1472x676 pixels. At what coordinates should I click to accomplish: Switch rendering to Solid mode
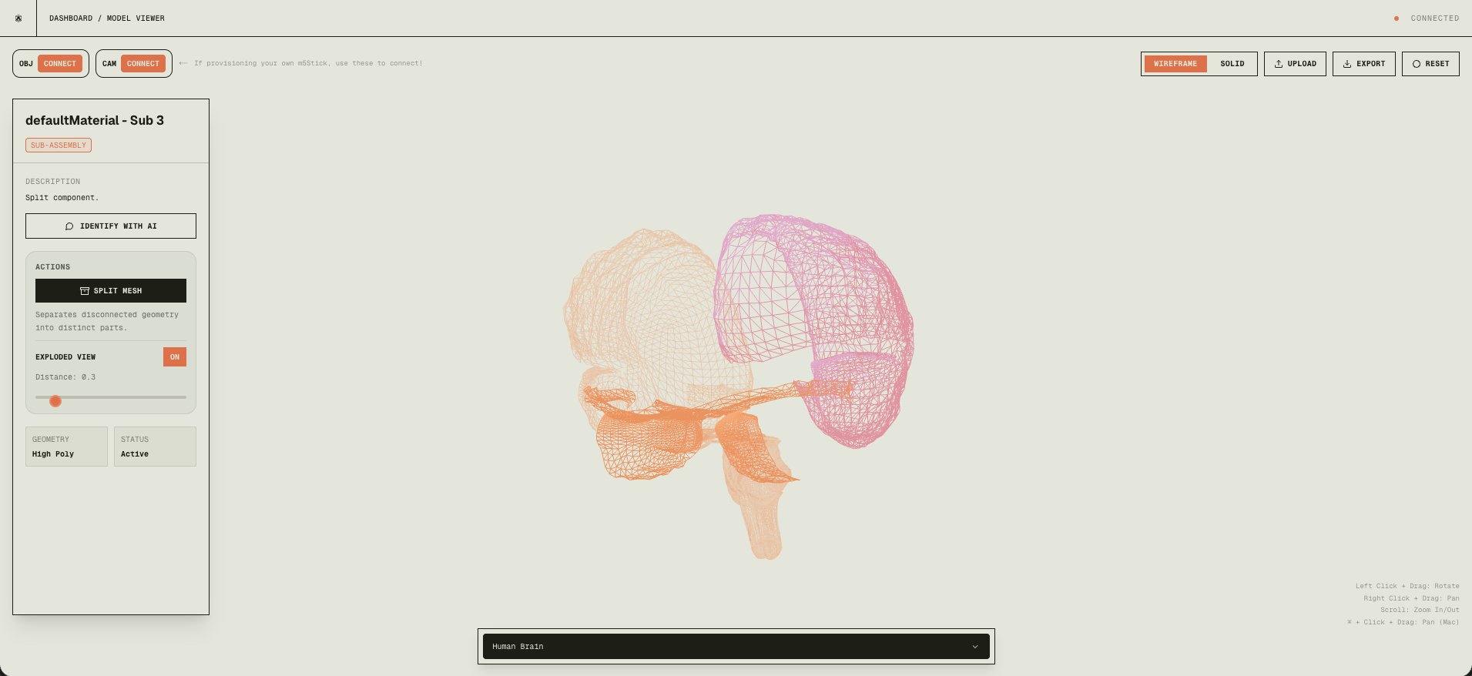pyautogui.click(x=1232, y=64)
